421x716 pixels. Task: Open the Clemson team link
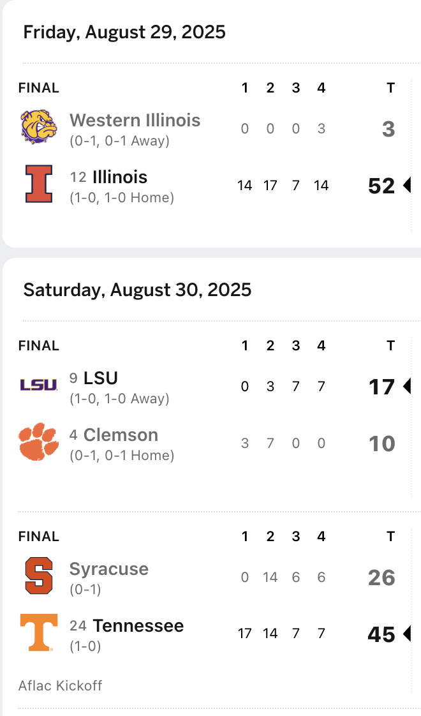pos(121,435)
